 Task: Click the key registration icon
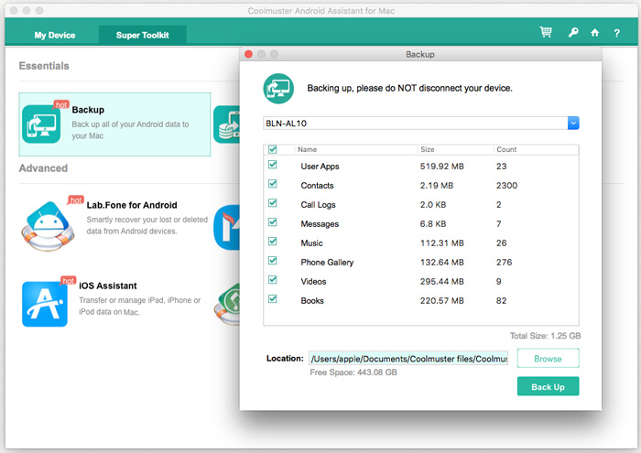coord(573,33)
